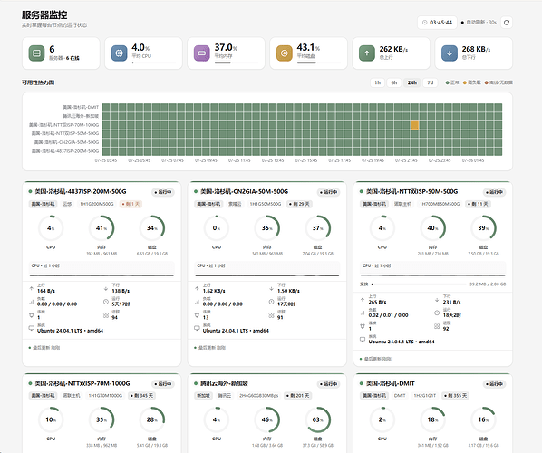542x453 pixels.
Task: Click the swap usage bar on NTT 50M card
Action: pyautogui.click(x=419, y=284)
